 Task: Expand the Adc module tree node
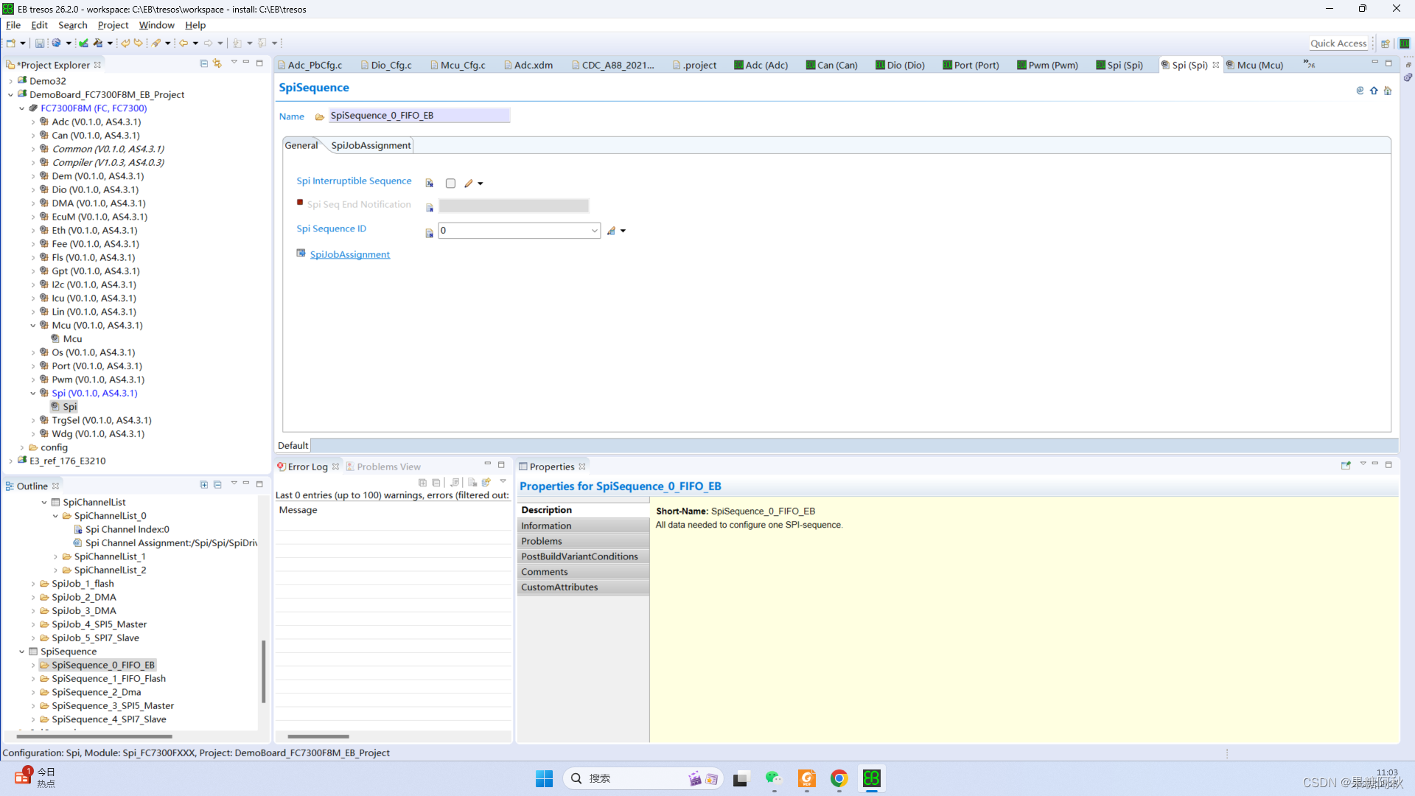pos(33,122)
